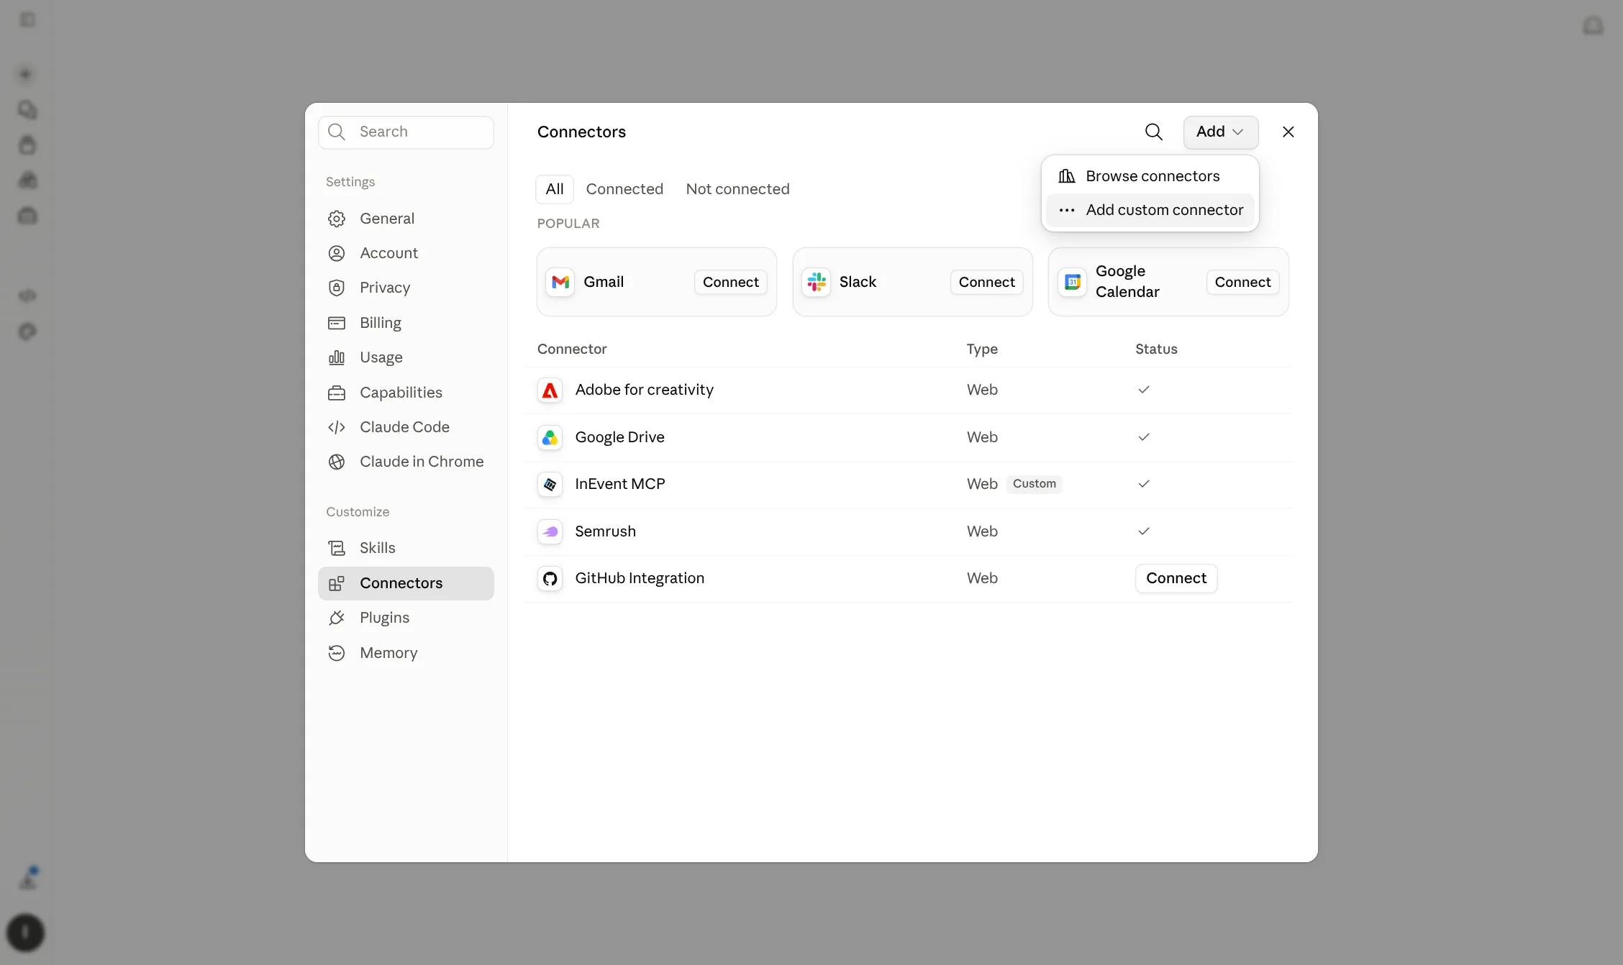Viewport: 1623px width, 965px height.
Task: Switch to the Not connected tab
Action: tap(737, 189)
